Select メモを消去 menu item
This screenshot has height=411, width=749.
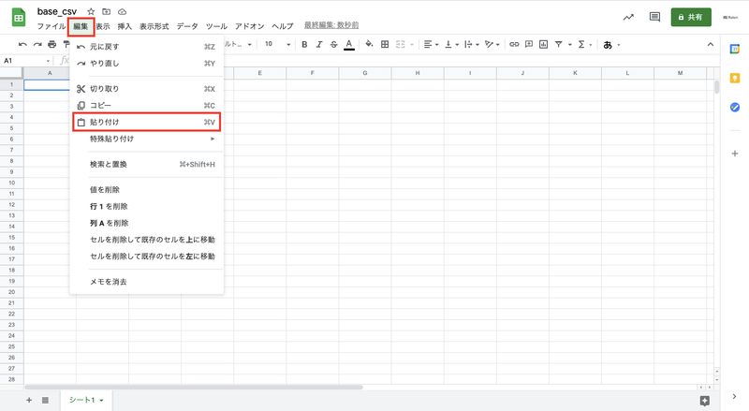pyautogui.click(x=147, y=282)
